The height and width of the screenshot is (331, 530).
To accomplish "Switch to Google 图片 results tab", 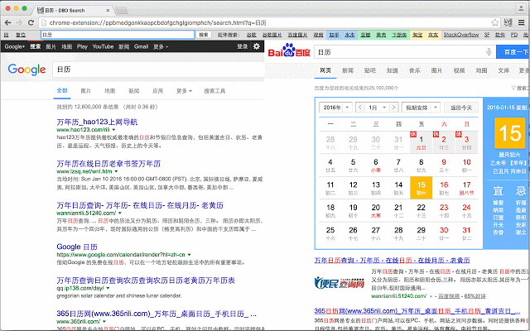I will pyautogui.click(x=86, y=91).
